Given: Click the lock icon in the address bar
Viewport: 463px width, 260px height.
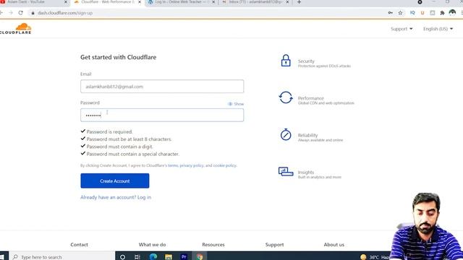Looking at the screenshot, I should click(33, 13).
